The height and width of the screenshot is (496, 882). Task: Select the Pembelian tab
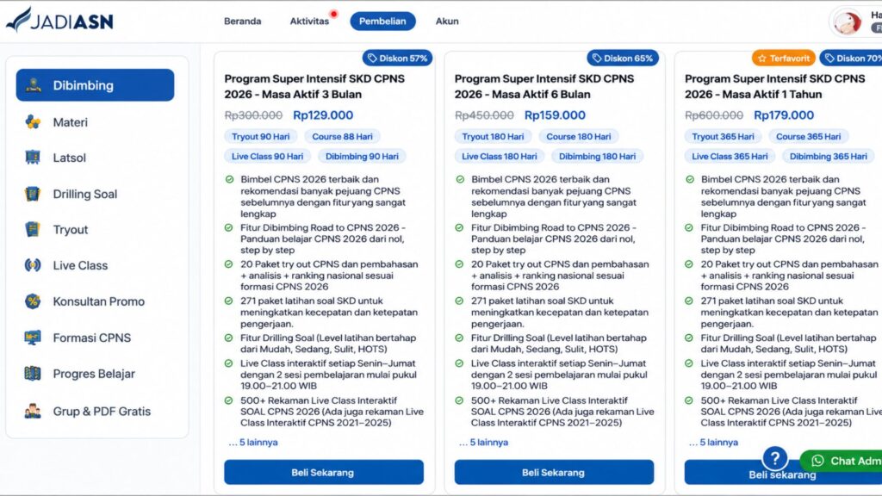382,22
